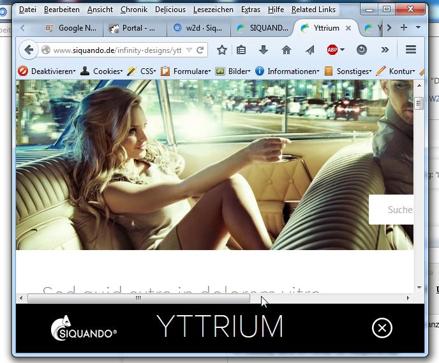Viewport: 439px width, 363px height.
Task: Open Kontur developer toolbar menu
Action: click(x=395, y=71)
